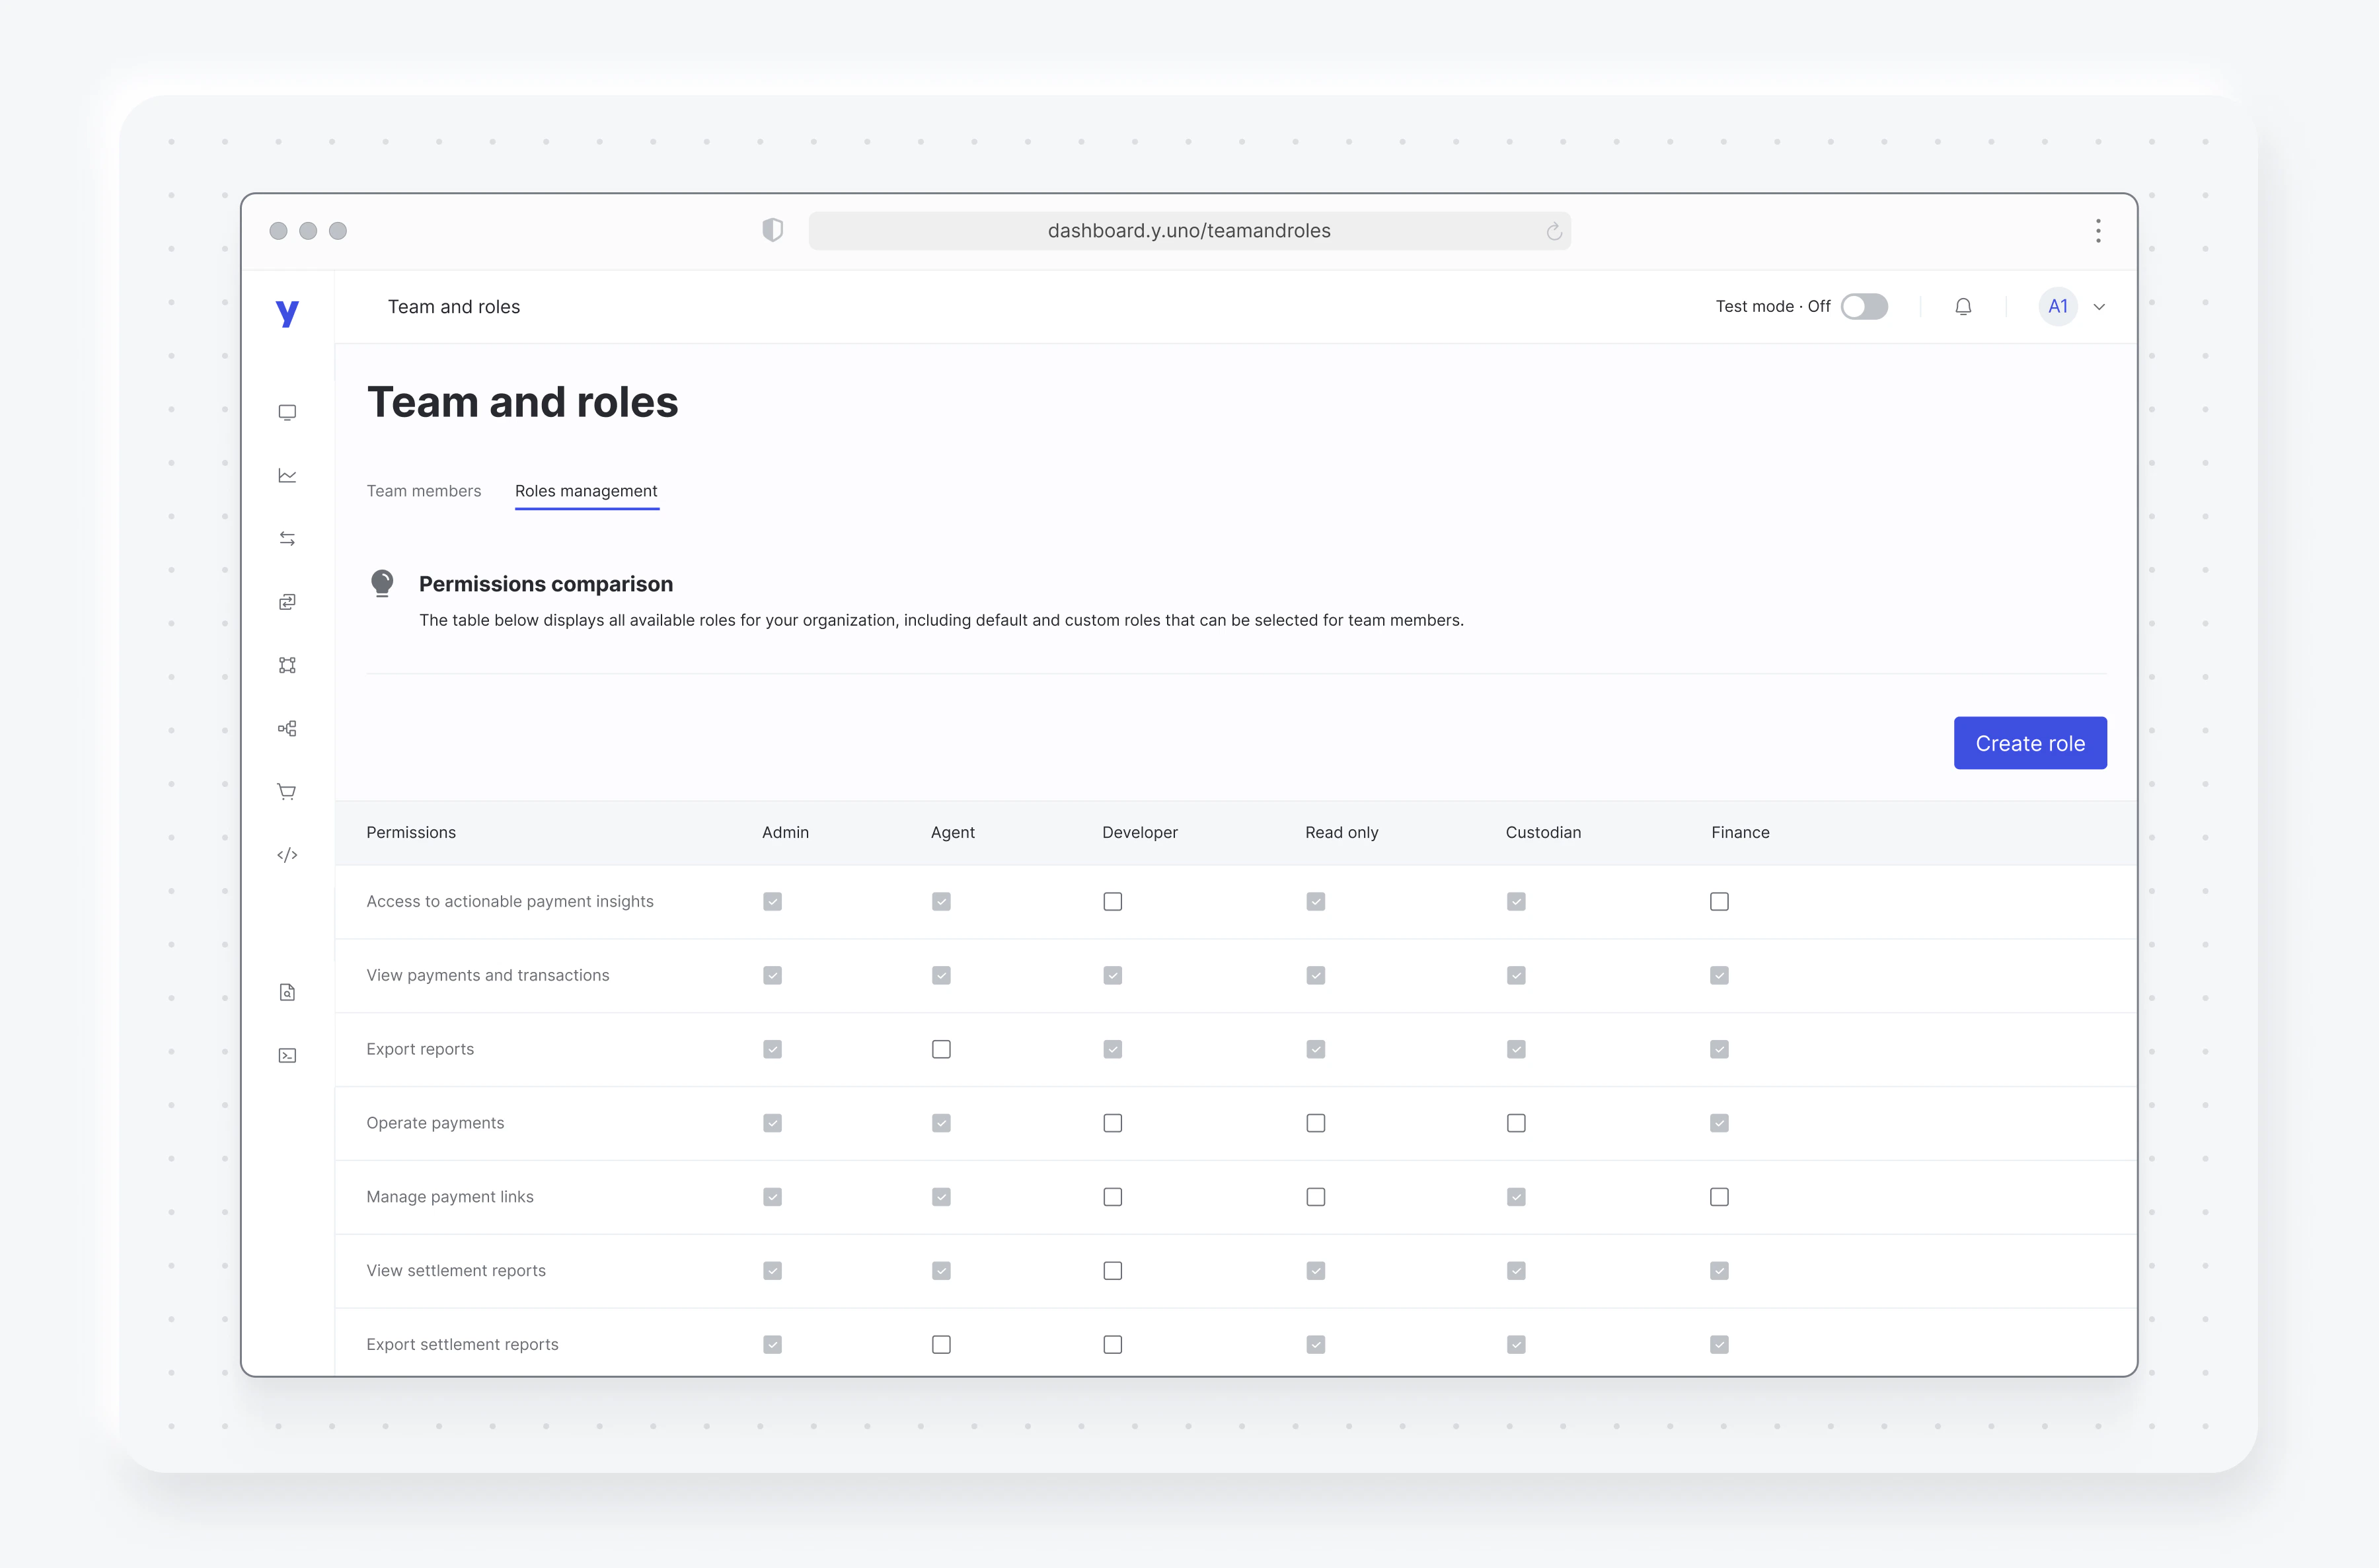Click the A1 user avatar

coord(2057,307)
